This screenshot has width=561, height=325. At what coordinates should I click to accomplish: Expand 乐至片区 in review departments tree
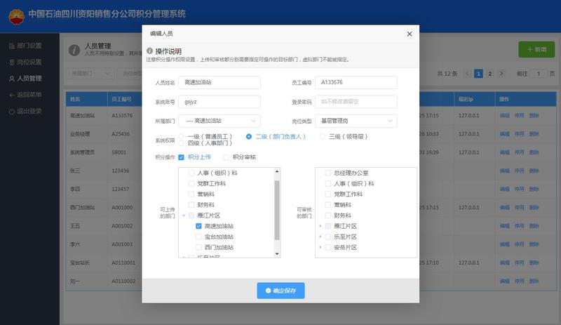click(320, 237)
